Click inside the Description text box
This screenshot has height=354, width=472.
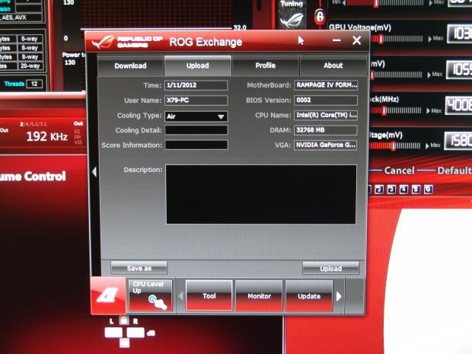[x=261, y=194]
